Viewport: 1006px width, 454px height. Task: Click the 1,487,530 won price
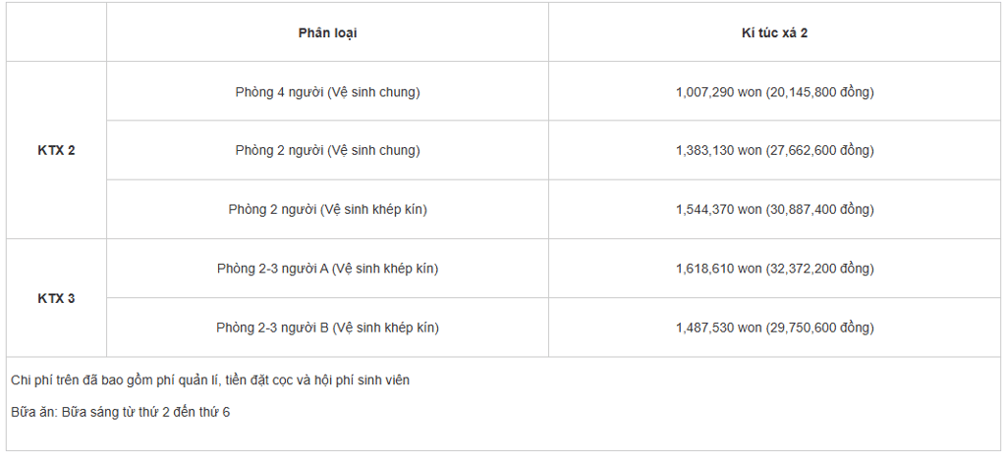point(718,328)
